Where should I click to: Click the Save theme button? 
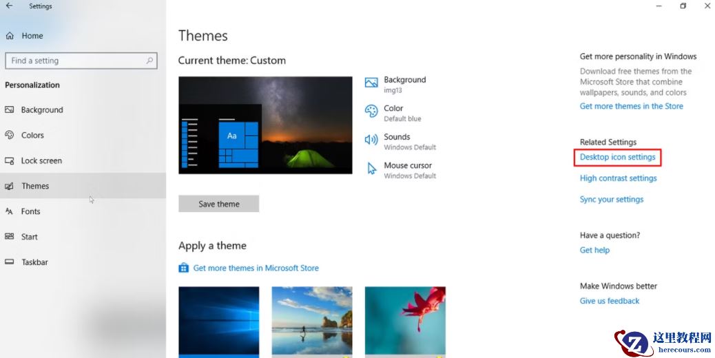[x=219, y=204]
